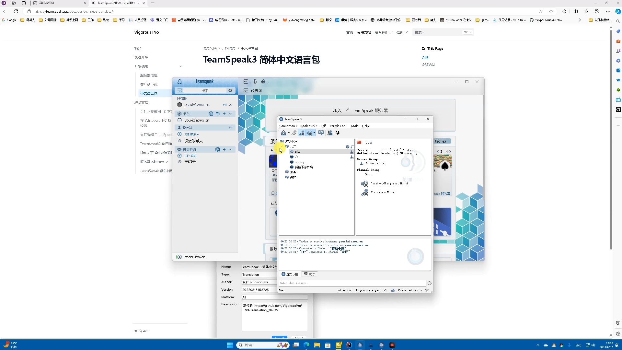Toggle the microphone icon in the teamspeak header
Viewport: 622px width, 350px height.
pos(255,82)
